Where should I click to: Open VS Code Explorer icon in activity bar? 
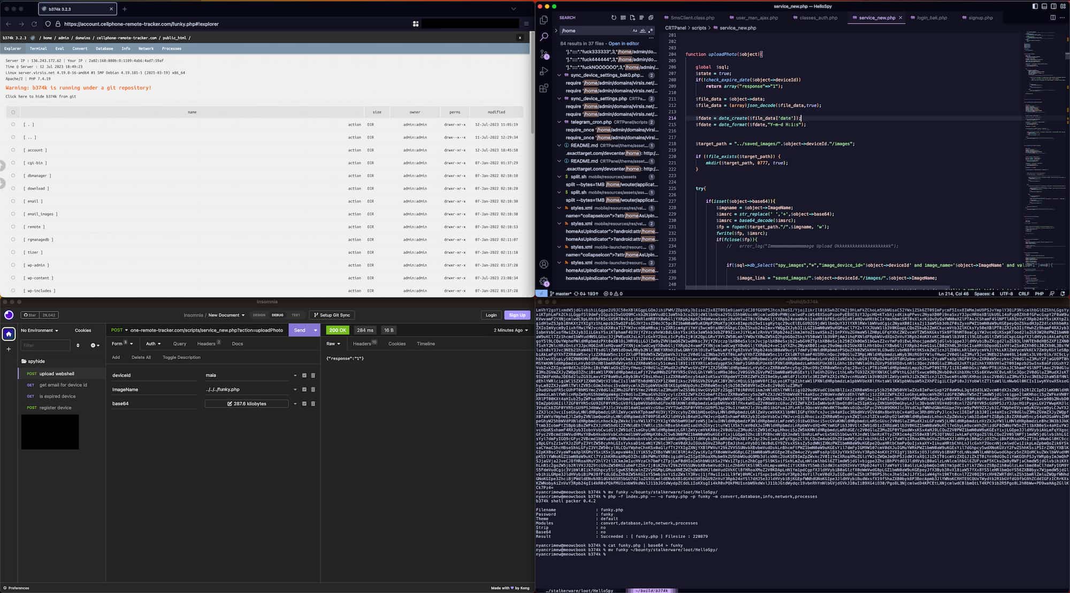[544, 20]
